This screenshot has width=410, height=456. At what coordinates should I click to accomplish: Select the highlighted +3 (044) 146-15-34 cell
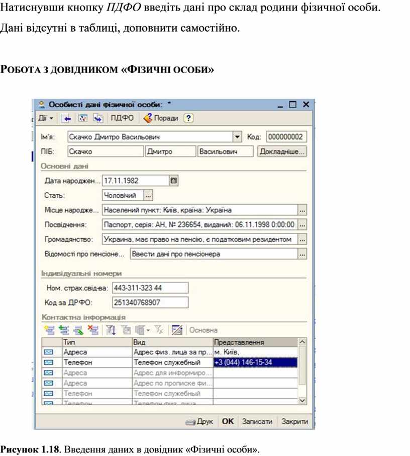256,362
